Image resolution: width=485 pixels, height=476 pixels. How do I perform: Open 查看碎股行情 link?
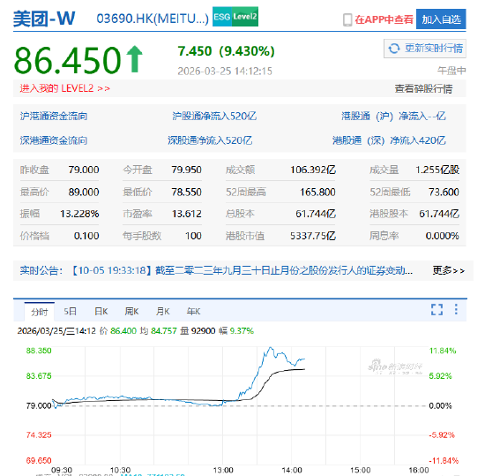click(x=423, y=89)
